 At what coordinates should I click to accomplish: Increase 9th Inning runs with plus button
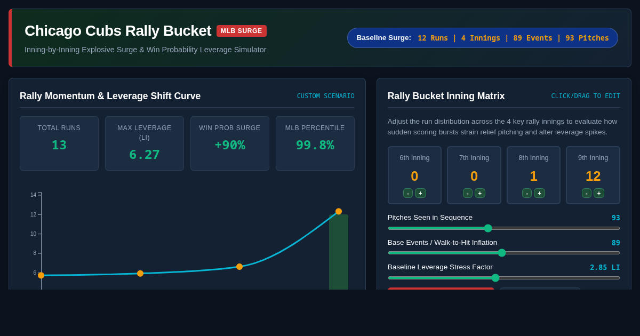tap(599, 193)
